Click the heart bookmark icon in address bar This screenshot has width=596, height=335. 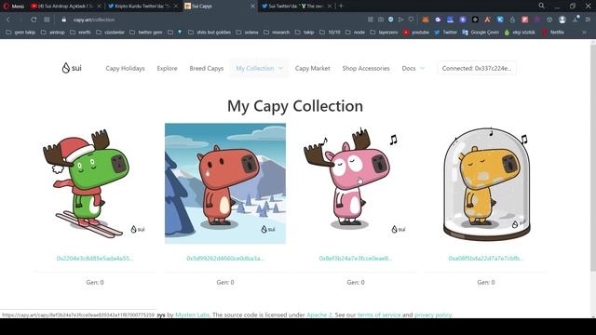pos(411,20)
